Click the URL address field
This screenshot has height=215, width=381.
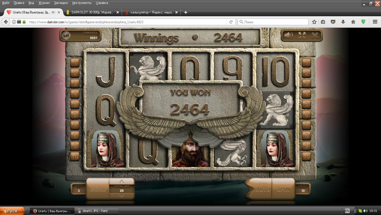click(127, 22)
